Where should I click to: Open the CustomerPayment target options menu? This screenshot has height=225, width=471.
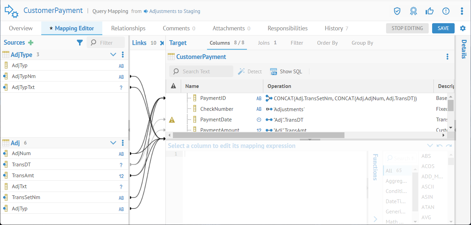pos(447,57)
